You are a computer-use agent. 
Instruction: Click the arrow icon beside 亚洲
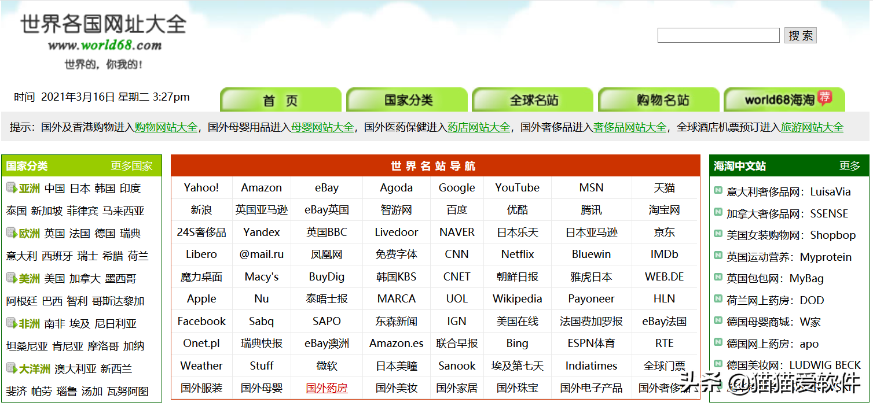[x=12, y=188]
